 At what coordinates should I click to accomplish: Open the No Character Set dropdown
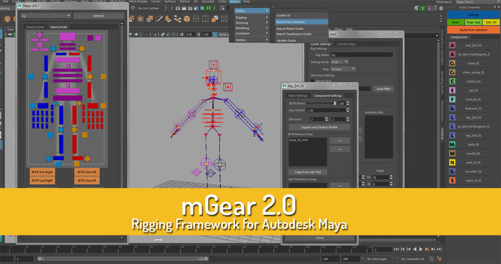(x=413, y=259)
